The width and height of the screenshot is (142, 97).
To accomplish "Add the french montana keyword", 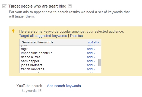I will click(91, 69).
